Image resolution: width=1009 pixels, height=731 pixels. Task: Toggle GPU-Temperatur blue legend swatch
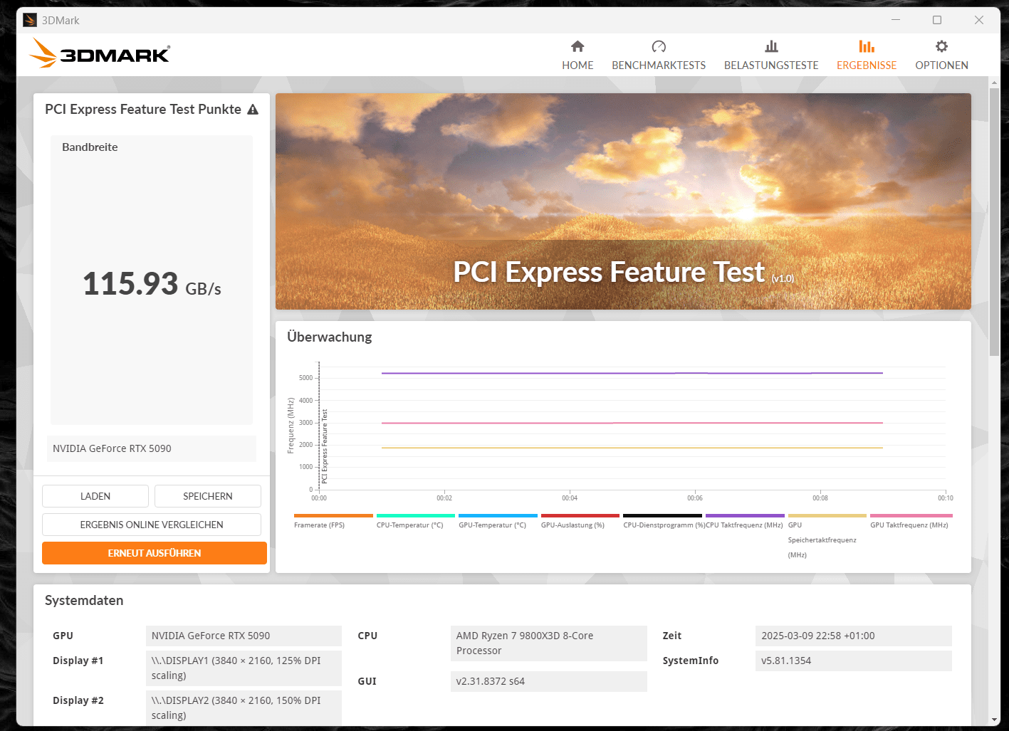(x=498, y=515)
